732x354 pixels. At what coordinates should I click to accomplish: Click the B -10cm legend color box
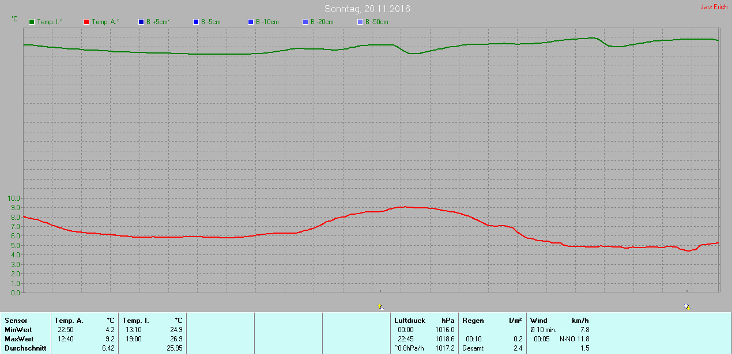251,22
